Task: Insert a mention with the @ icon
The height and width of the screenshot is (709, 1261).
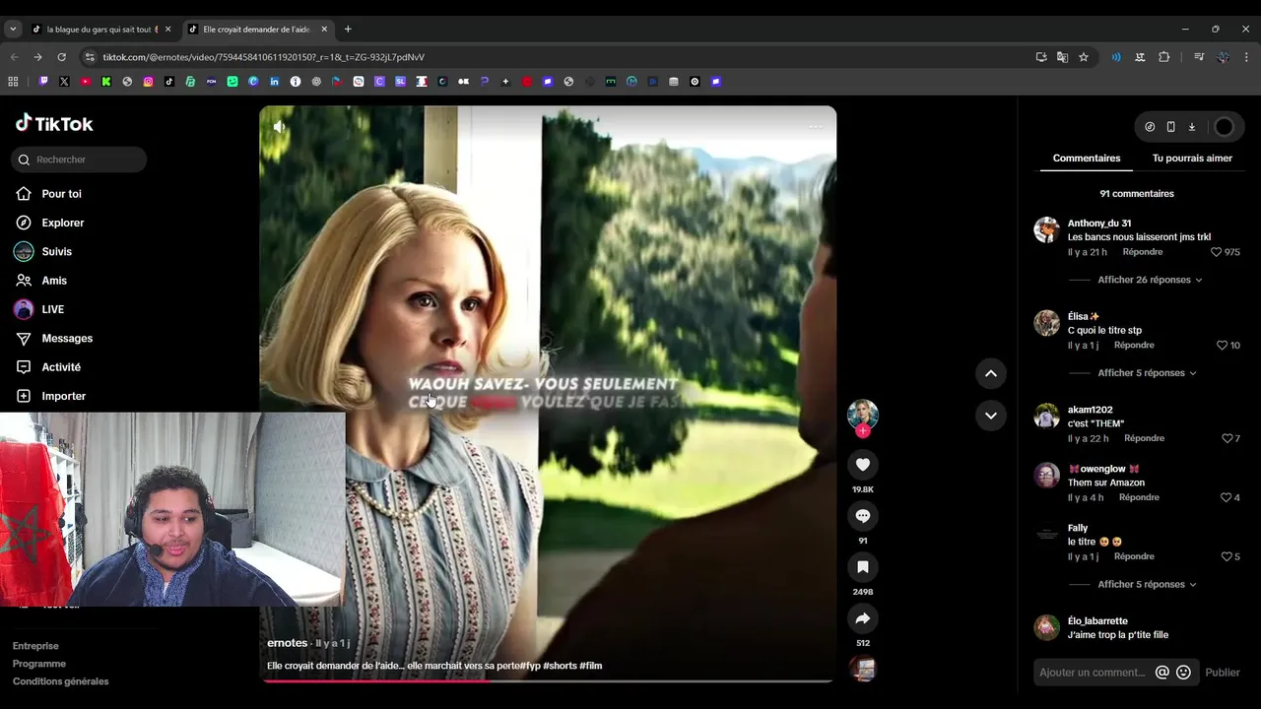Action: coord(1162,673)
